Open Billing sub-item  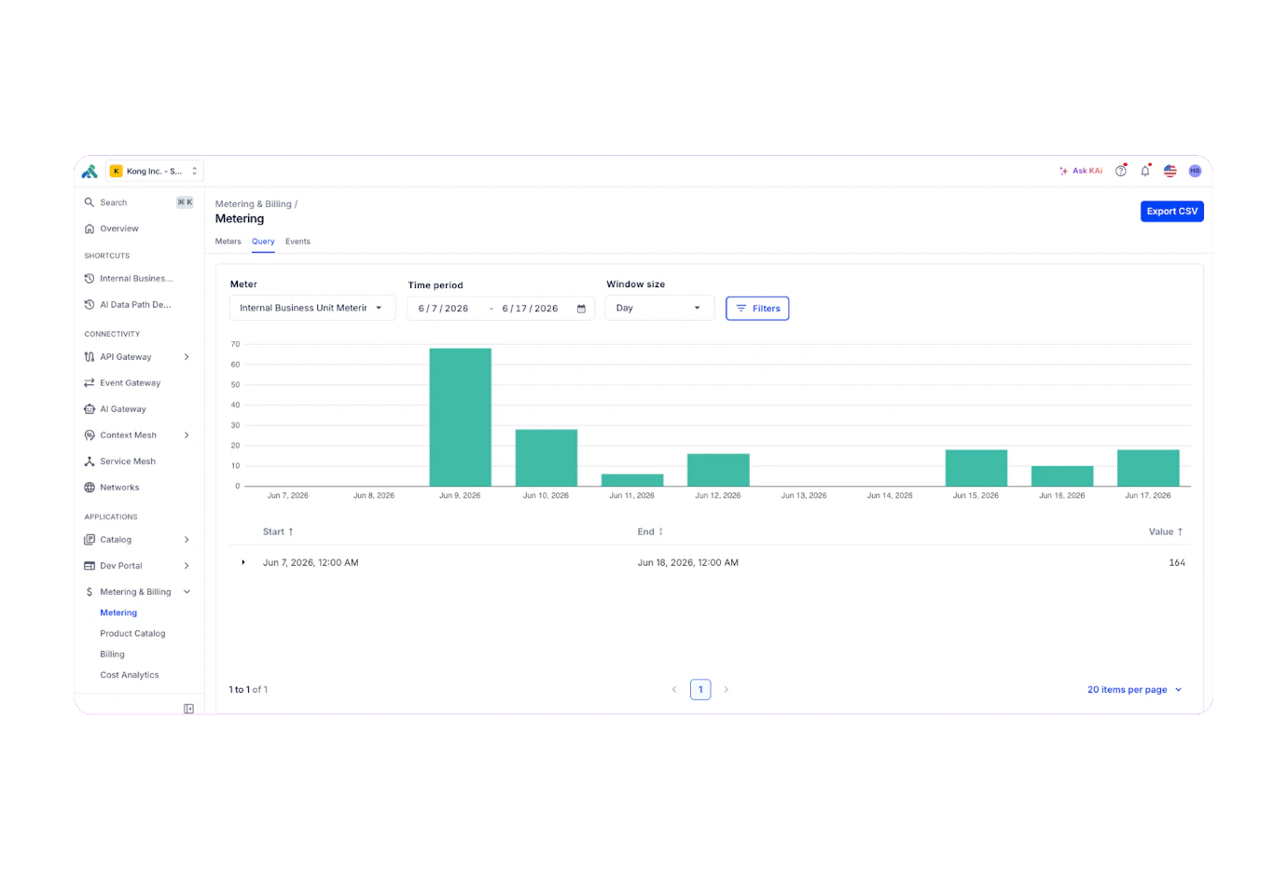point(112,655)
